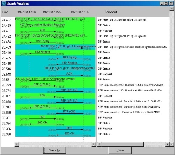Click comment pane horizontal scrollbar thumb
This screenshot has width=175, height=155.
122,144
